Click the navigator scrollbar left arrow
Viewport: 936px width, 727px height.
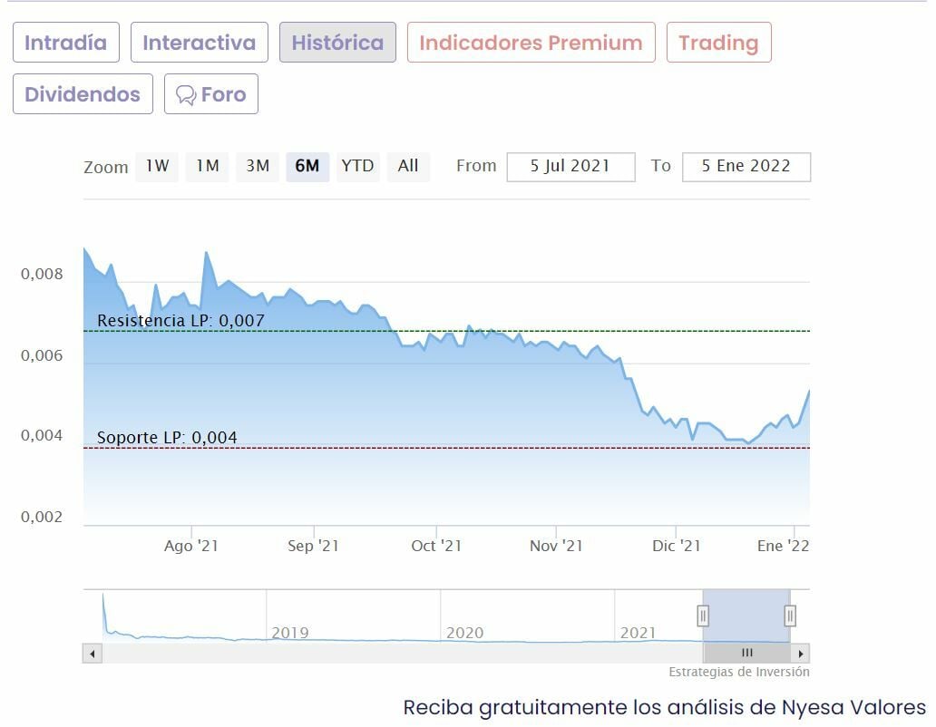pyautogui.click(x=92, y=653)
